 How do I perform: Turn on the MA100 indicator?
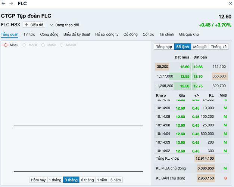click(x=68, y=45)
